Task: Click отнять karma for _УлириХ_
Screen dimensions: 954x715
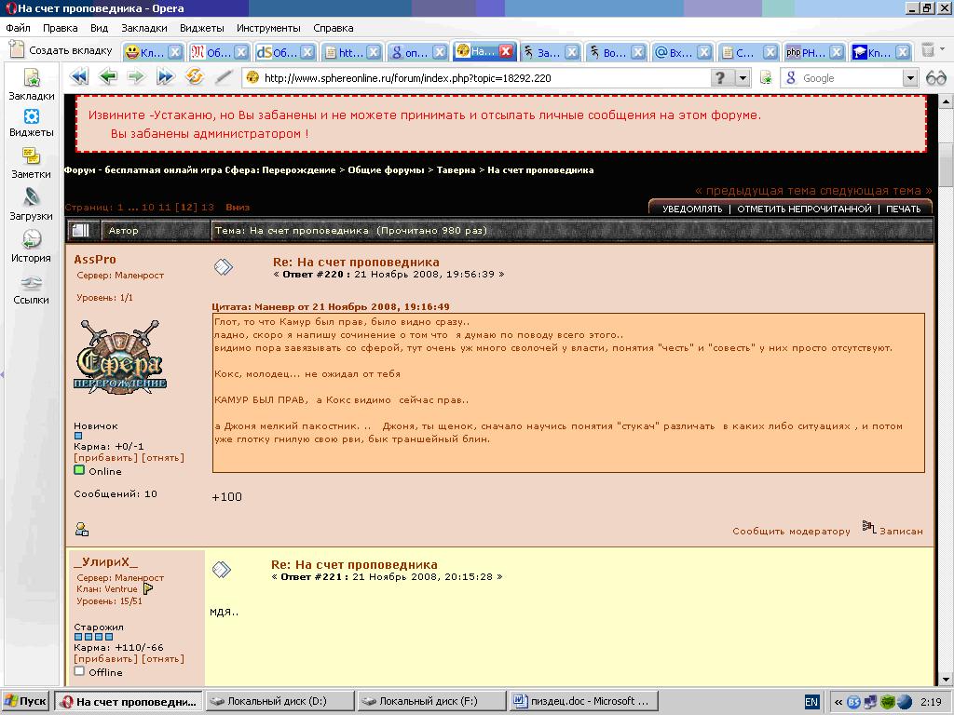Action: pos(163,658)
